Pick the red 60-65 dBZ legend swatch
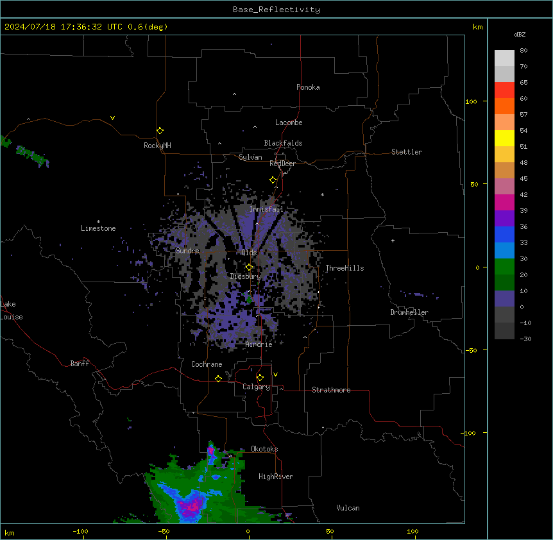 click(504, 90)
